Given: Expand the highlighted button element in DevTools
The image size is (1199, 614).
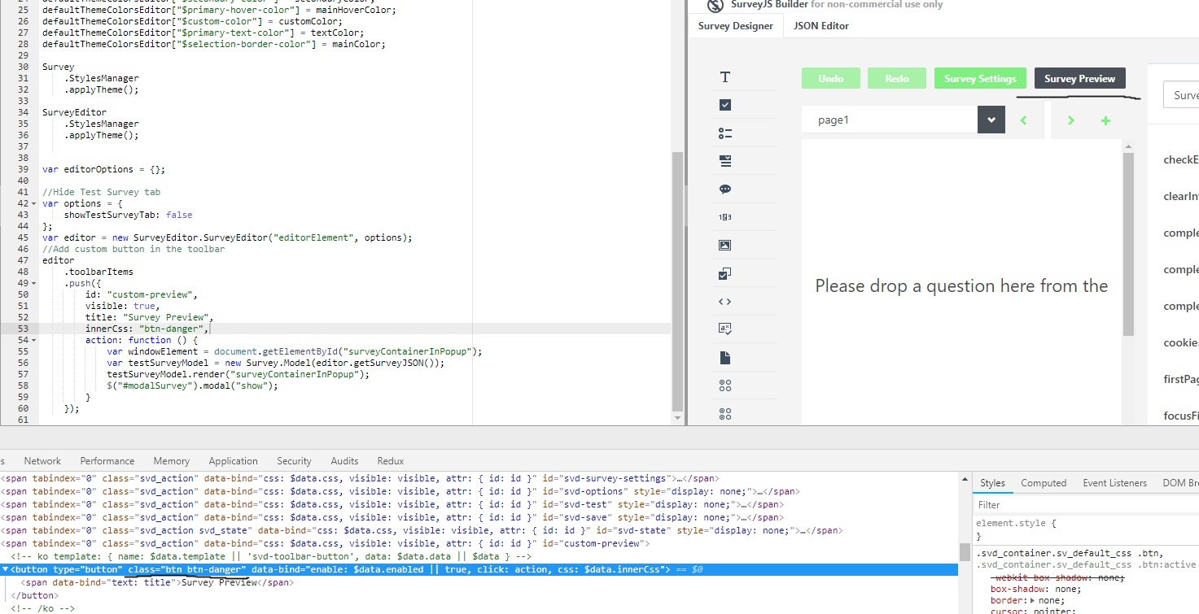Looking at the screenshot, I should click(7, 569).
